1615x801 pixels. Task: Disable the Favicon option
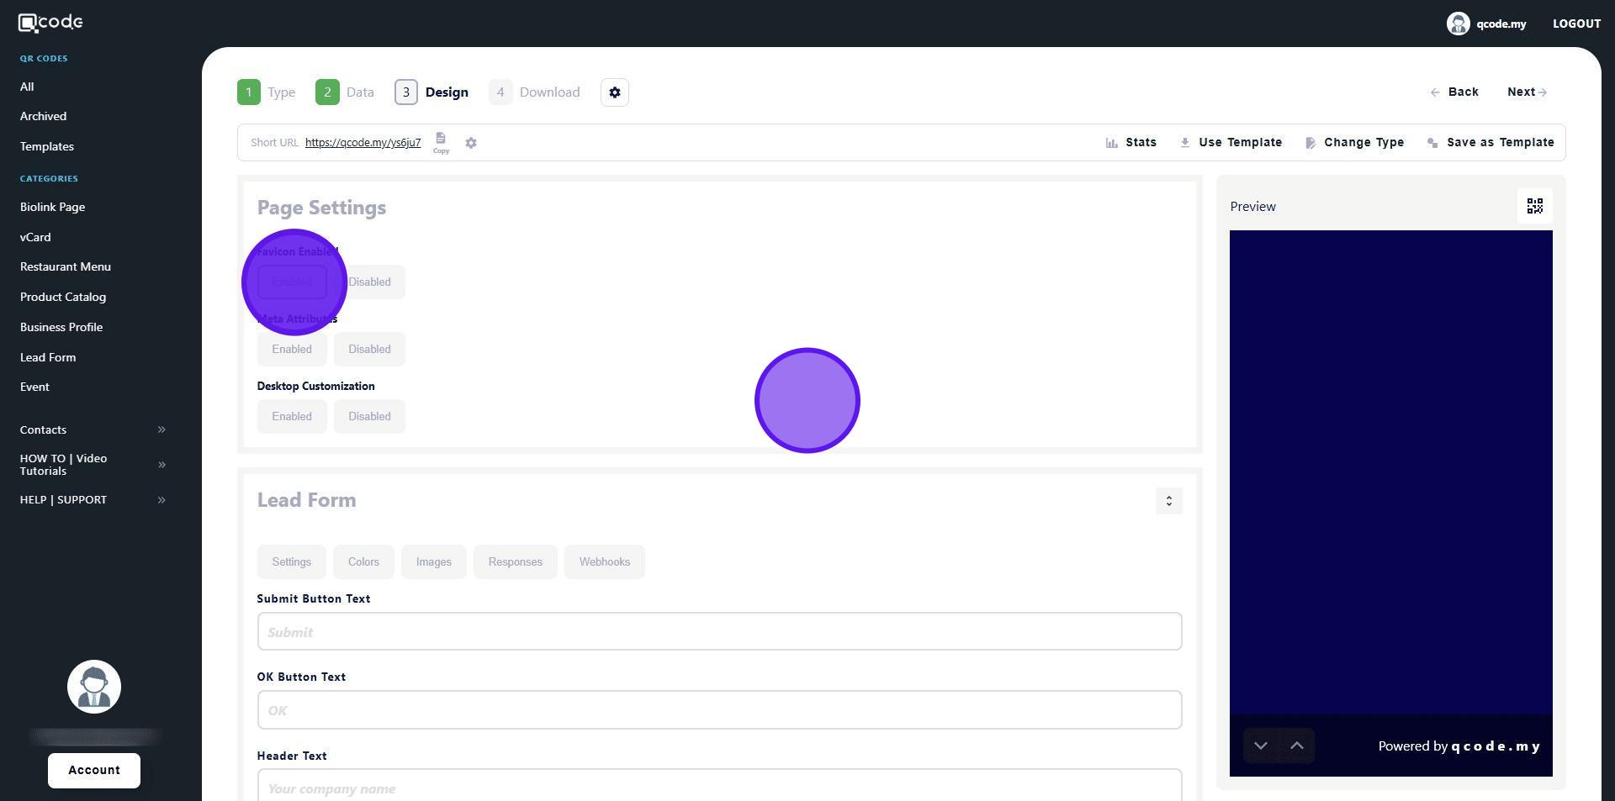pos(369,282)
